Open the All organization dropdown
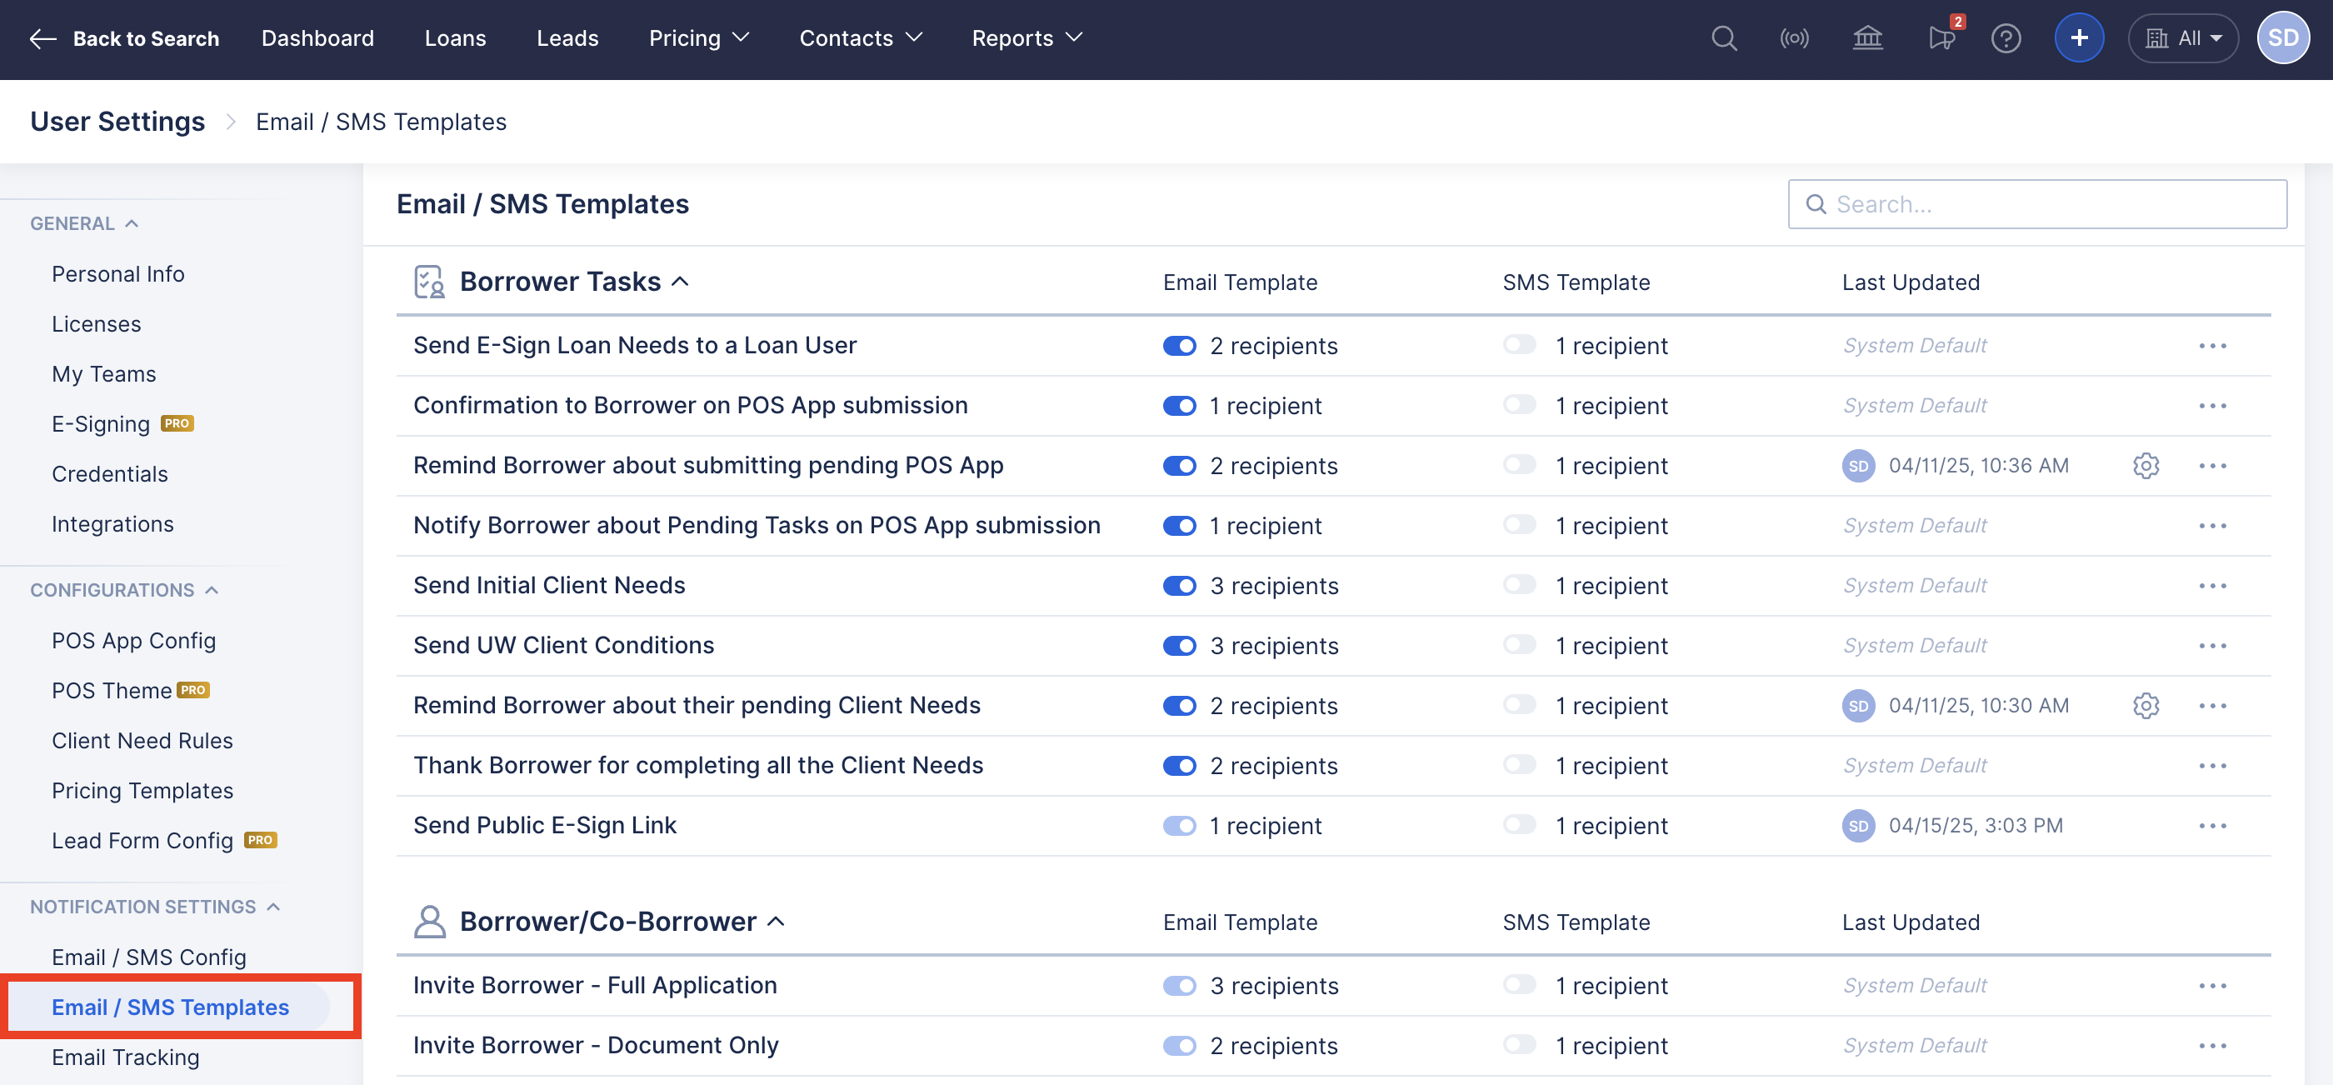 tap(2183, 38)
